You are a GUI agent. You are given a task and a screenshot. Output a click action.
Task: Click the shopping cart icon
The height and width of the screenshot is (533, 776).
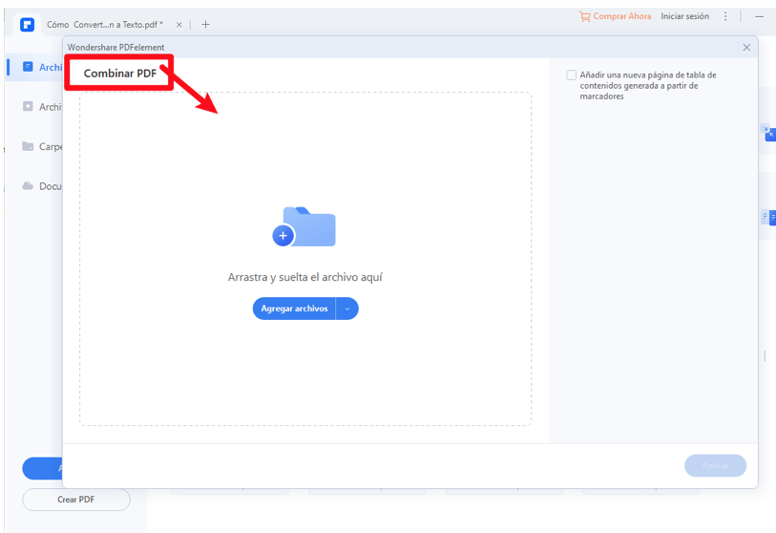point(585,17)
